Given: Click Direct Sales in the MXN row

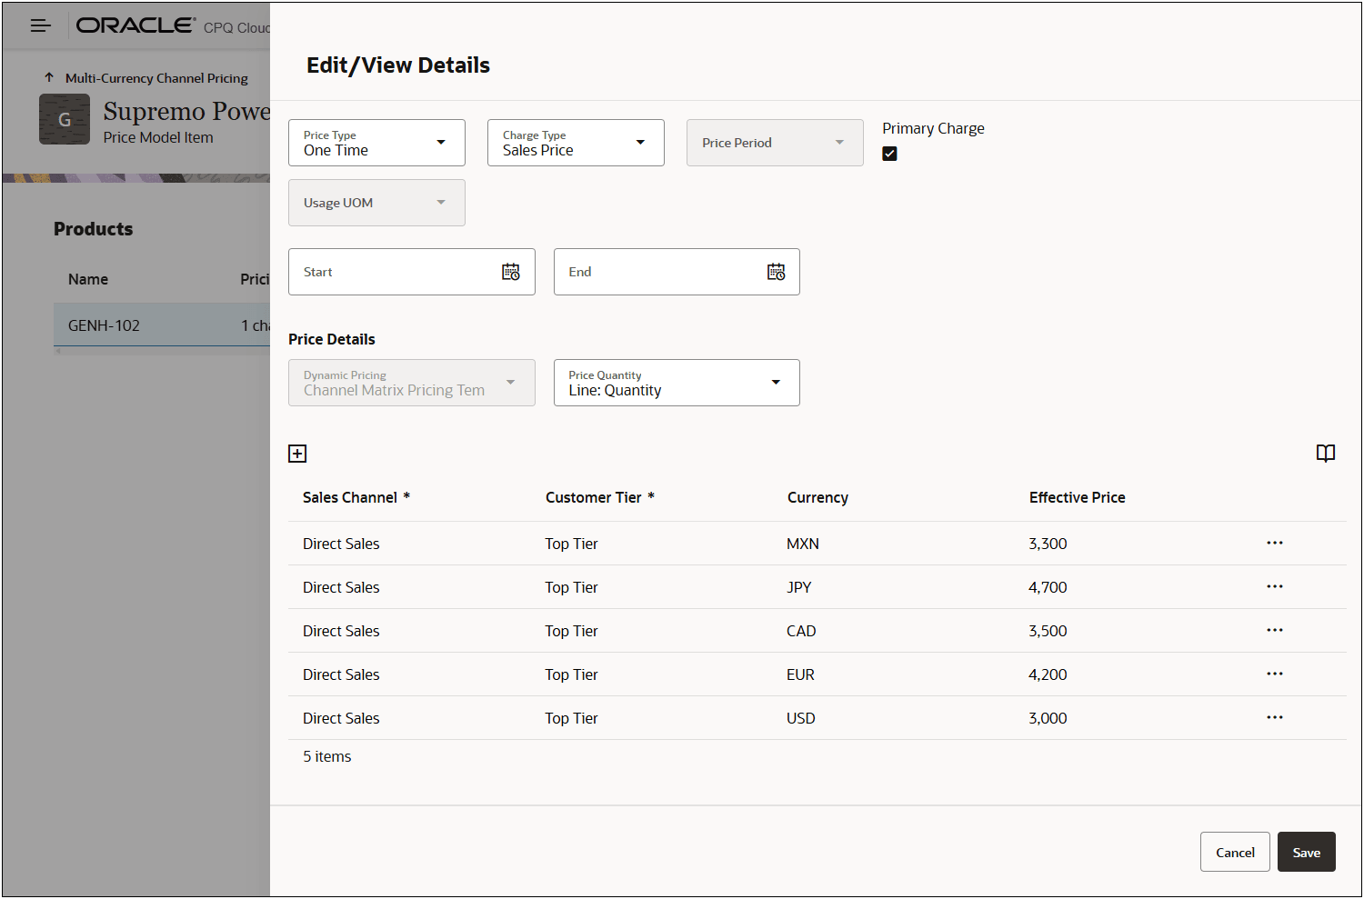Looking at the screenshot, I should (341, 544).
